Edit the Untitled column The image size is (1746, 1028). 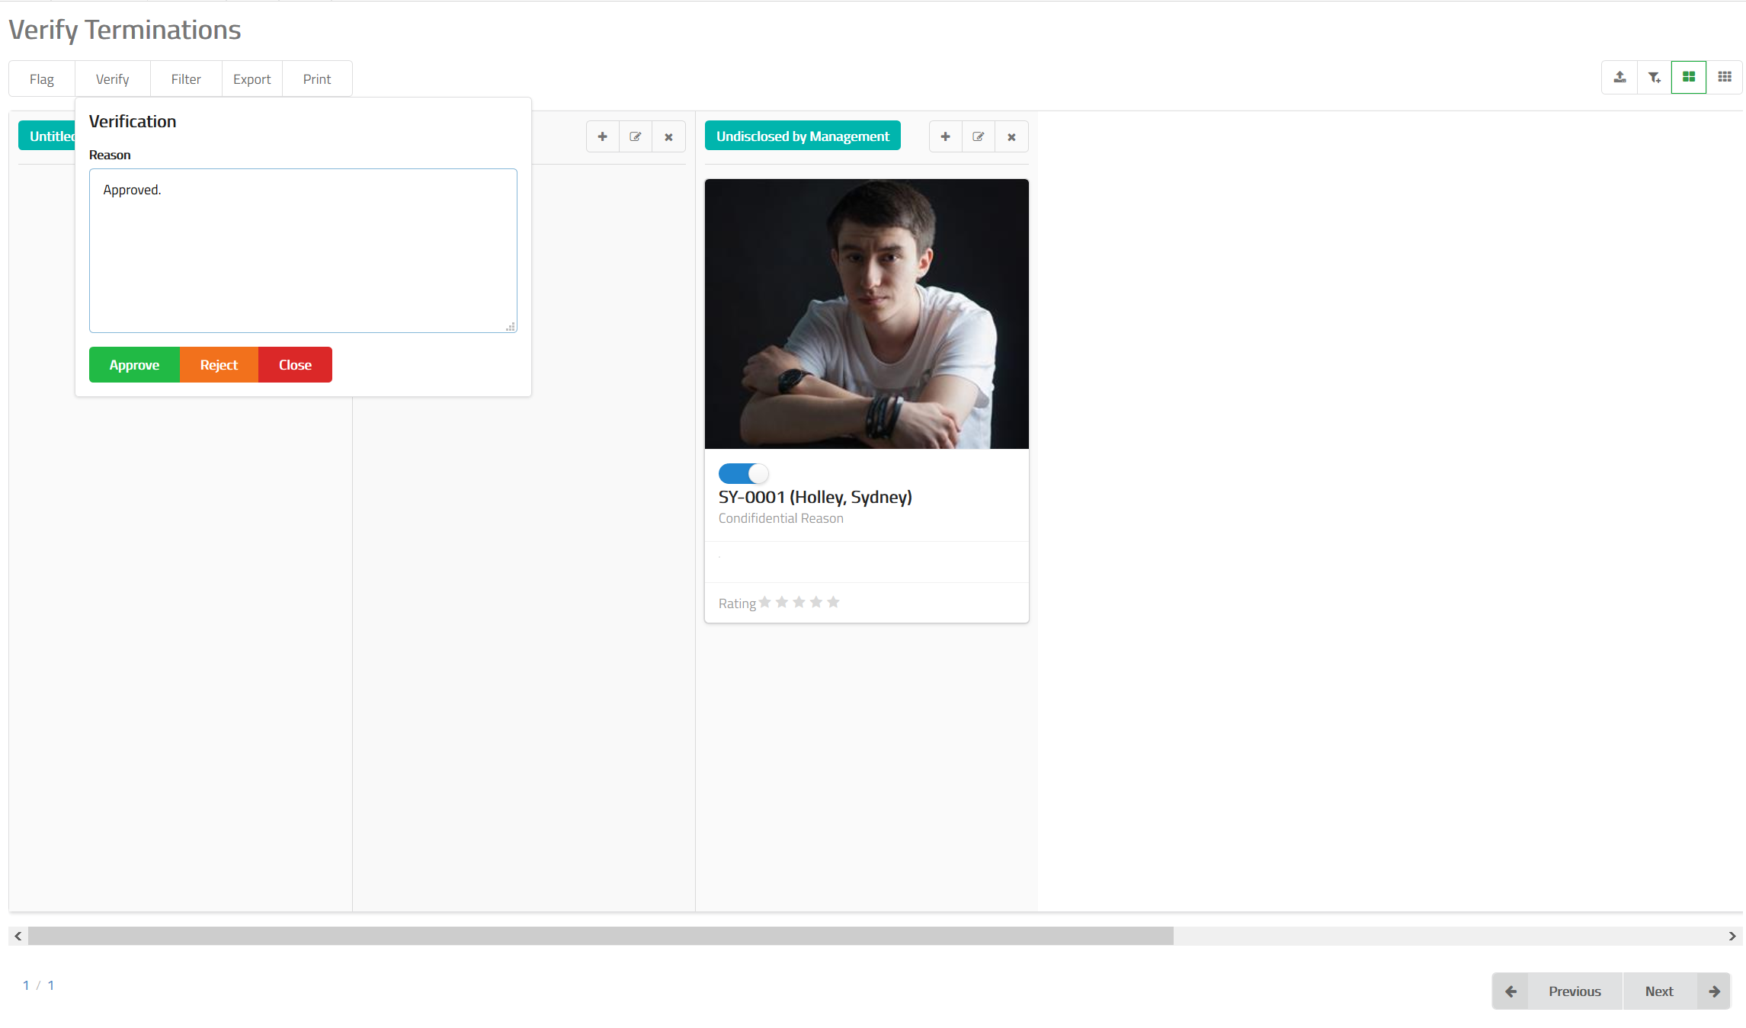coord(636,137)
